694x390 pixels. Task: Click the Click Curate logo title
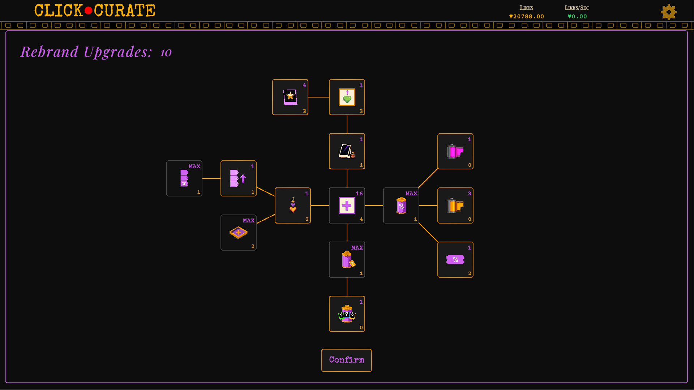(x=95, y=11)
